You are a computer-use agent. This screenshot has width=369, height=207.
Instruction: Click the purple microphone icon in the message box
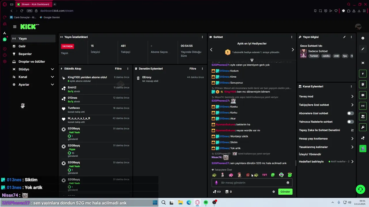(216, 183)
